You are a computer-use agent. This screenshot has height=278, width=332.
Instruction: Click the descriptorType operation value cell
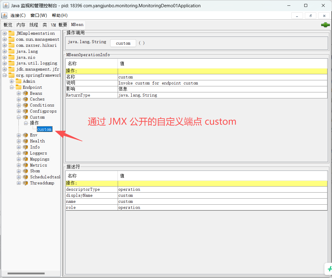(222, 189)
